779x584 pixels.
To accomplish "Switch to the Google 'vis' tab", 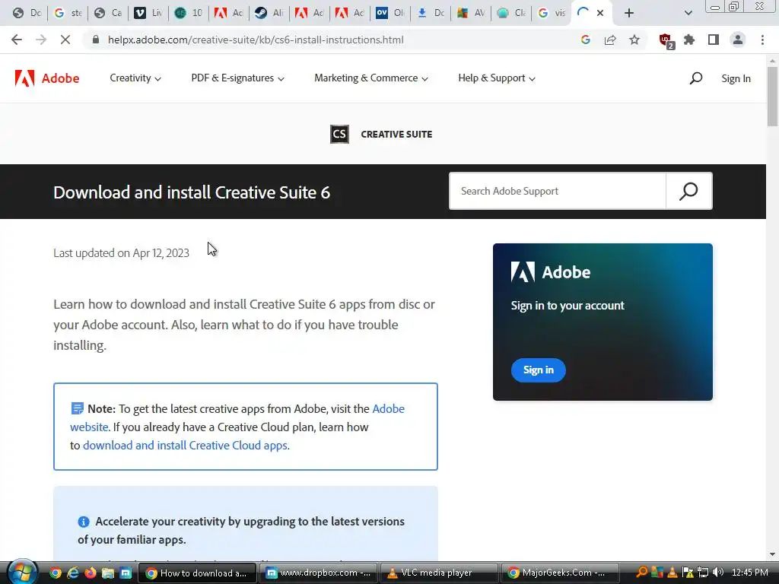I will coord(552,13).
